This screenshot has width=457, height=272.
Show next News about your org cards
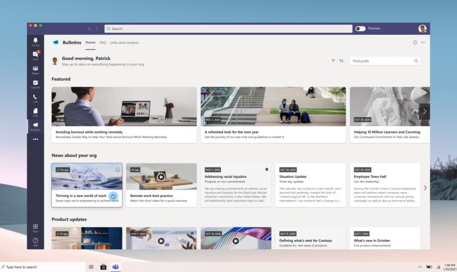click(425, 188)
